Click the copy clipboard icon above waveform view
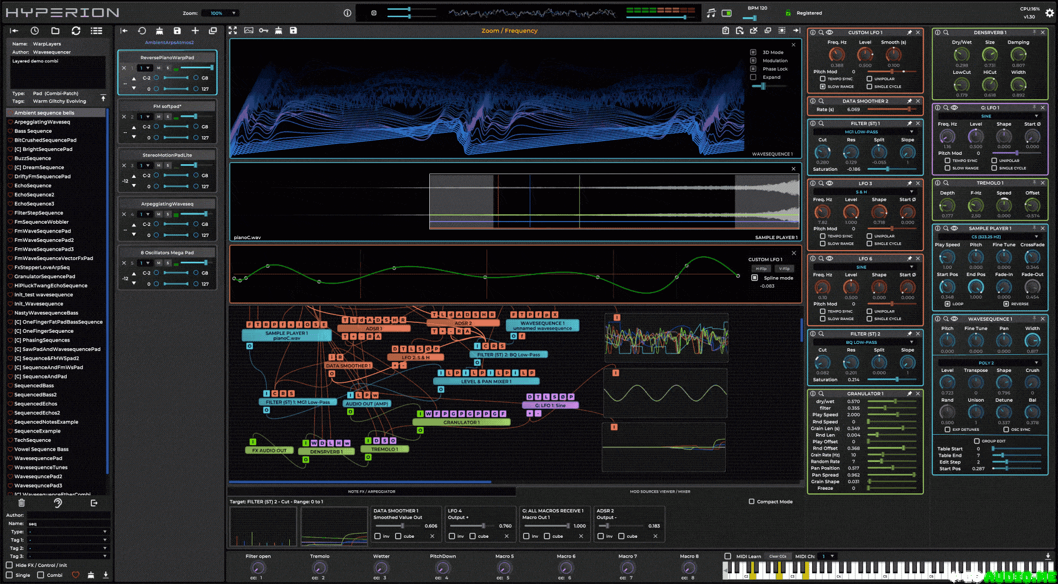1058x584 pixels. click(726, 31)
